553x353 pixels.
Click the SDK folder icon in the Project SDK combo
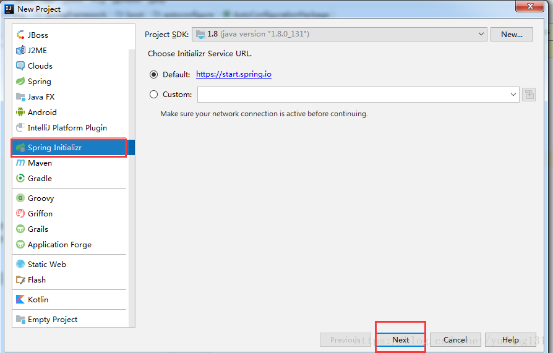click(200, 34)
